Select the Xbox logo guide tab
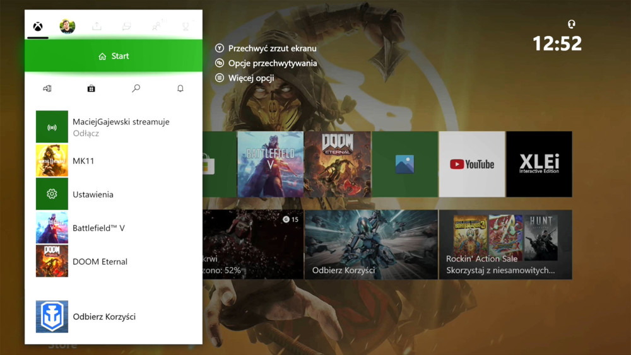Screen dimensions: 631x355 click(x=38, y=26)
